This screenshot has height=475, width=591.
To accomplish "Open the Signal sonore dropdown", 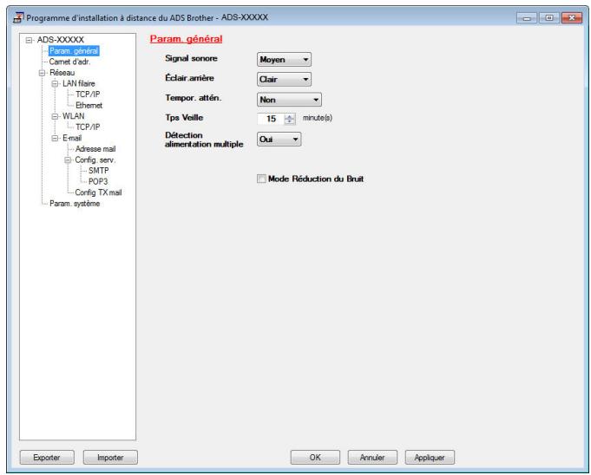I will click(284, 60).
